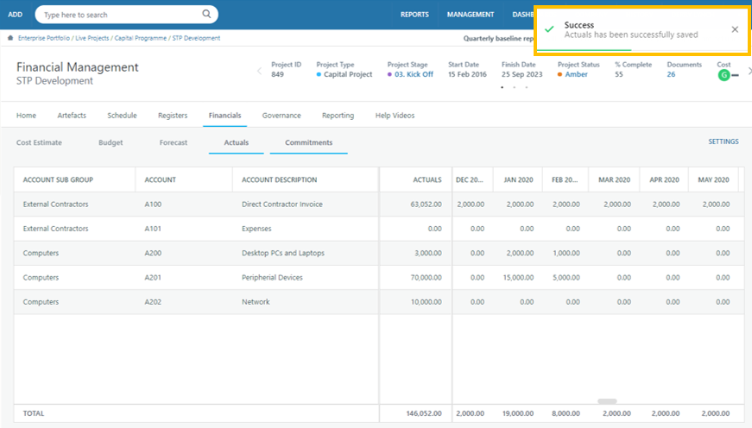Screen dimensions: 752x428
Task: Click the 5,000.00 Feb 2020 cell
Action: coord(566,278)
